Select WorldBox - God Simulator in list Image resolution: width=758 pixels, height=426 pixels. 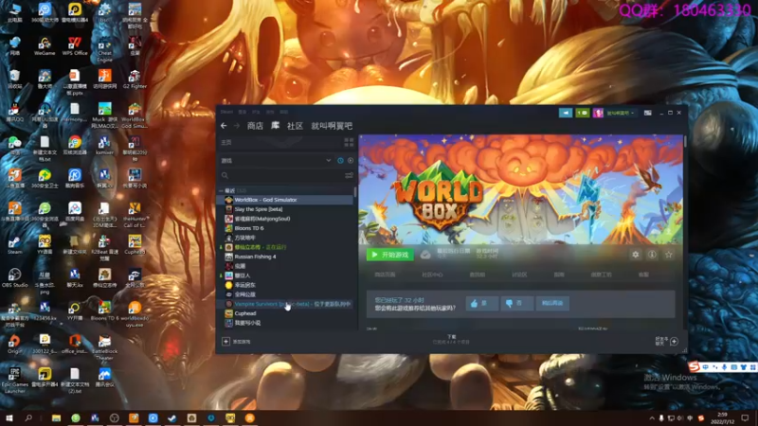287,200
